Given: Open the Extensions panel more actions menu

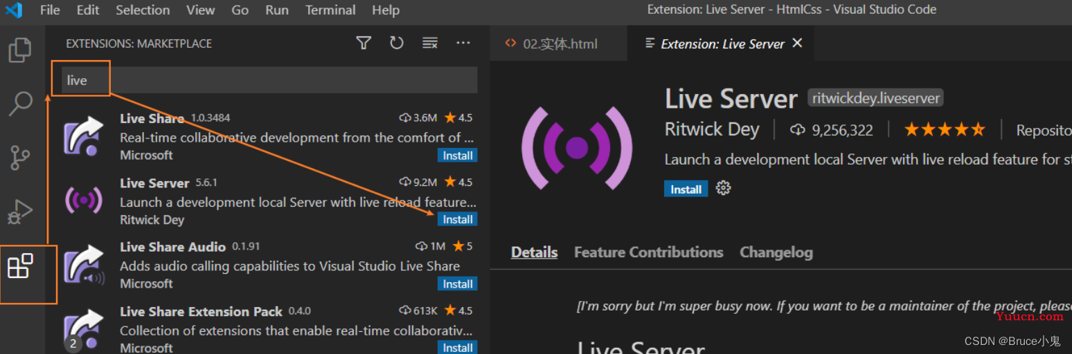Looking at the screenshot, I should point(463,43).
